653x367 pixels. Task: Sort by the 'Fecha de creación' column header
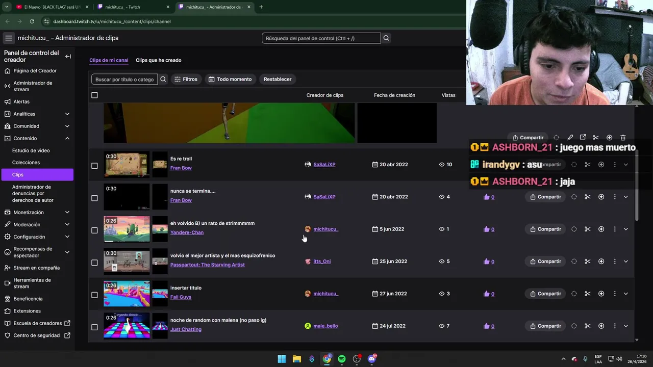click(x=394, y=95)
